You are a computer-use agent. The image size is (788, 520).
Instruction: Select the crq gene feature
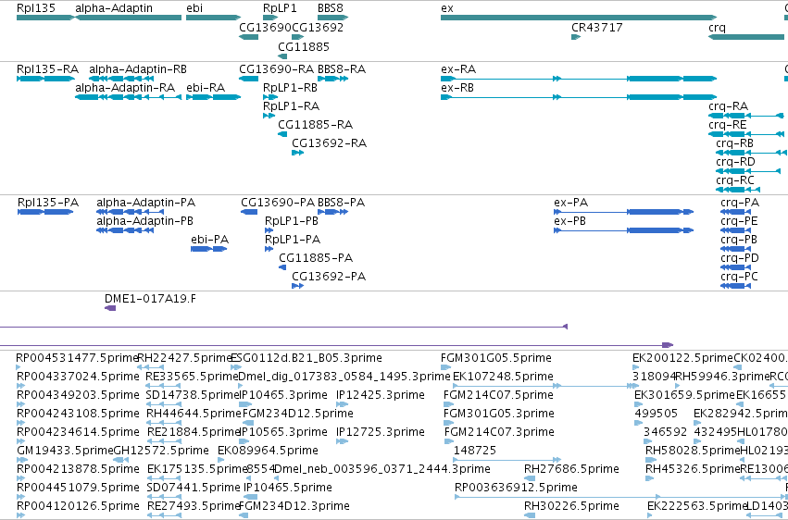point(748,37)
